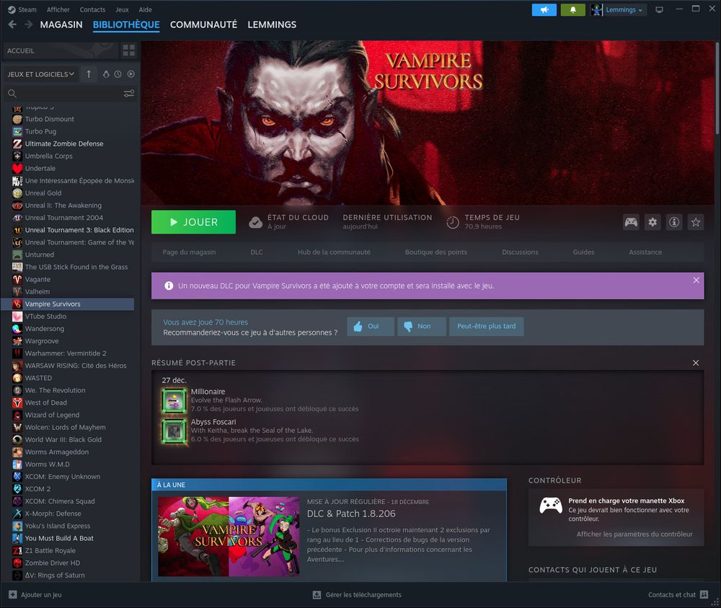Open the Afficher menu
Viewport: 721px width, 608px height.
[x=58, y=9]
